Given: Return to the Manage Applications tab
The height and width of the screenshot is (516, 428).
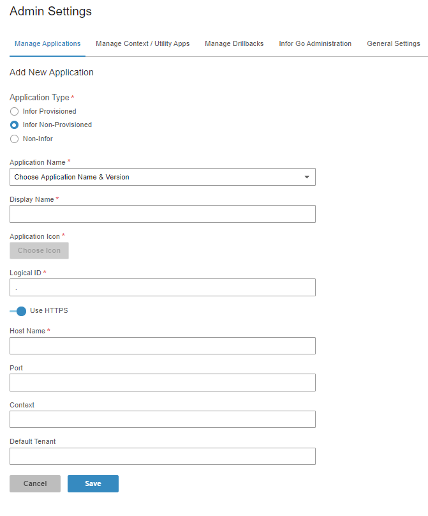Looking at the screenshot, I should tap(47, 43).
